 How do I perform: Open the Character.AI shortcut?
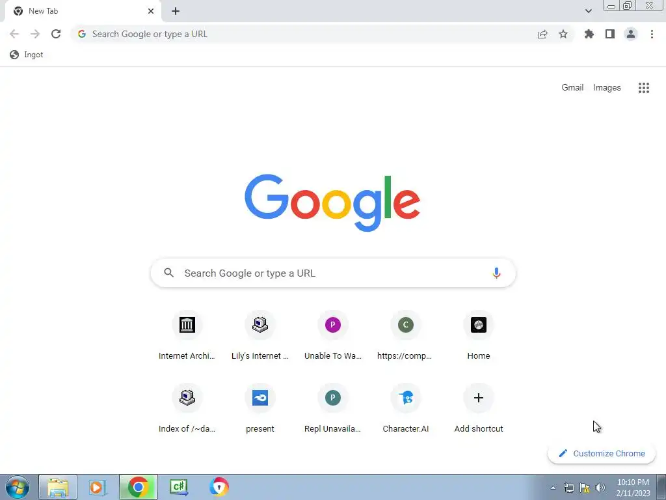(x=406, y=409)
